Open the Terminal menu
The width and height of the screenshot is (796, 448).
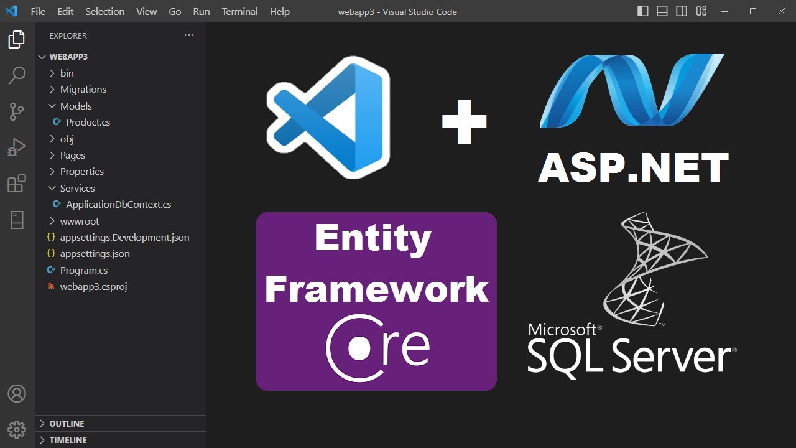[x=240, y=11]
